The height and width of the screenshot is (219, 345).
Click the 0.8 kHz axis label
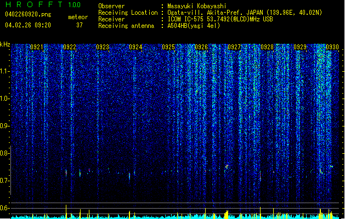[x=5, y=153]
